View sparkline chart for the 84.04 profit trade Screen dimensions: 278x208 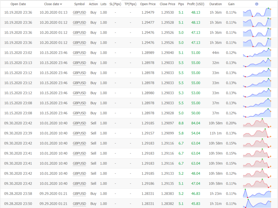(x=257, y=123)
